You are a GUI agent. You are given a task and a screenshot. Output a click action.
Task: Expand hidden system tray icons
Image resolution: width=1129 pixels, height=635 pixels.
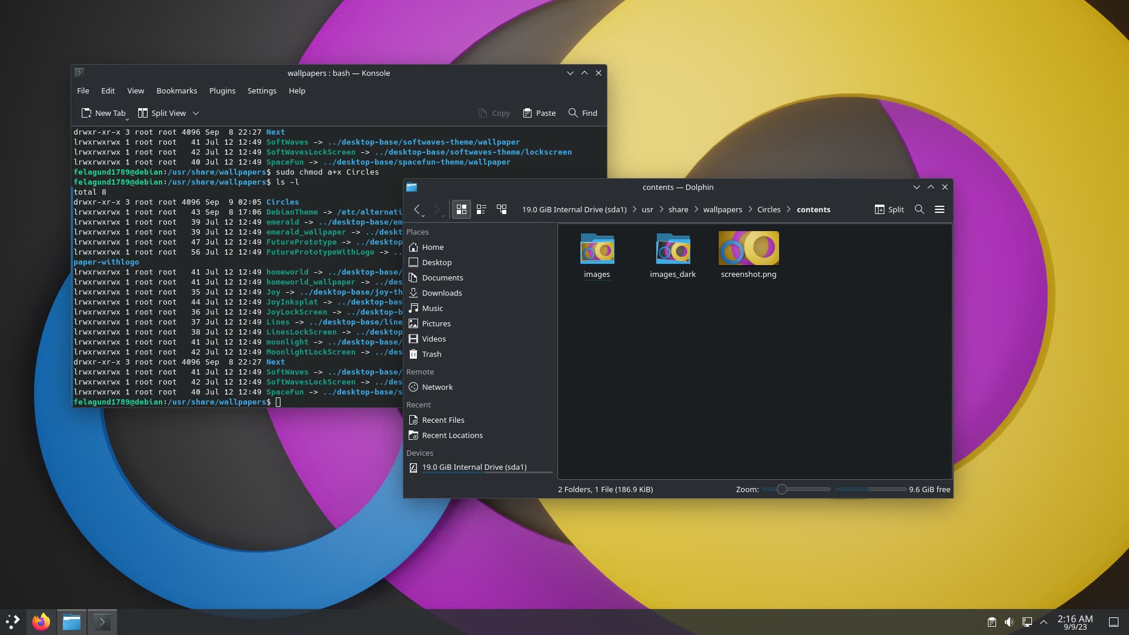[1044, 621]
